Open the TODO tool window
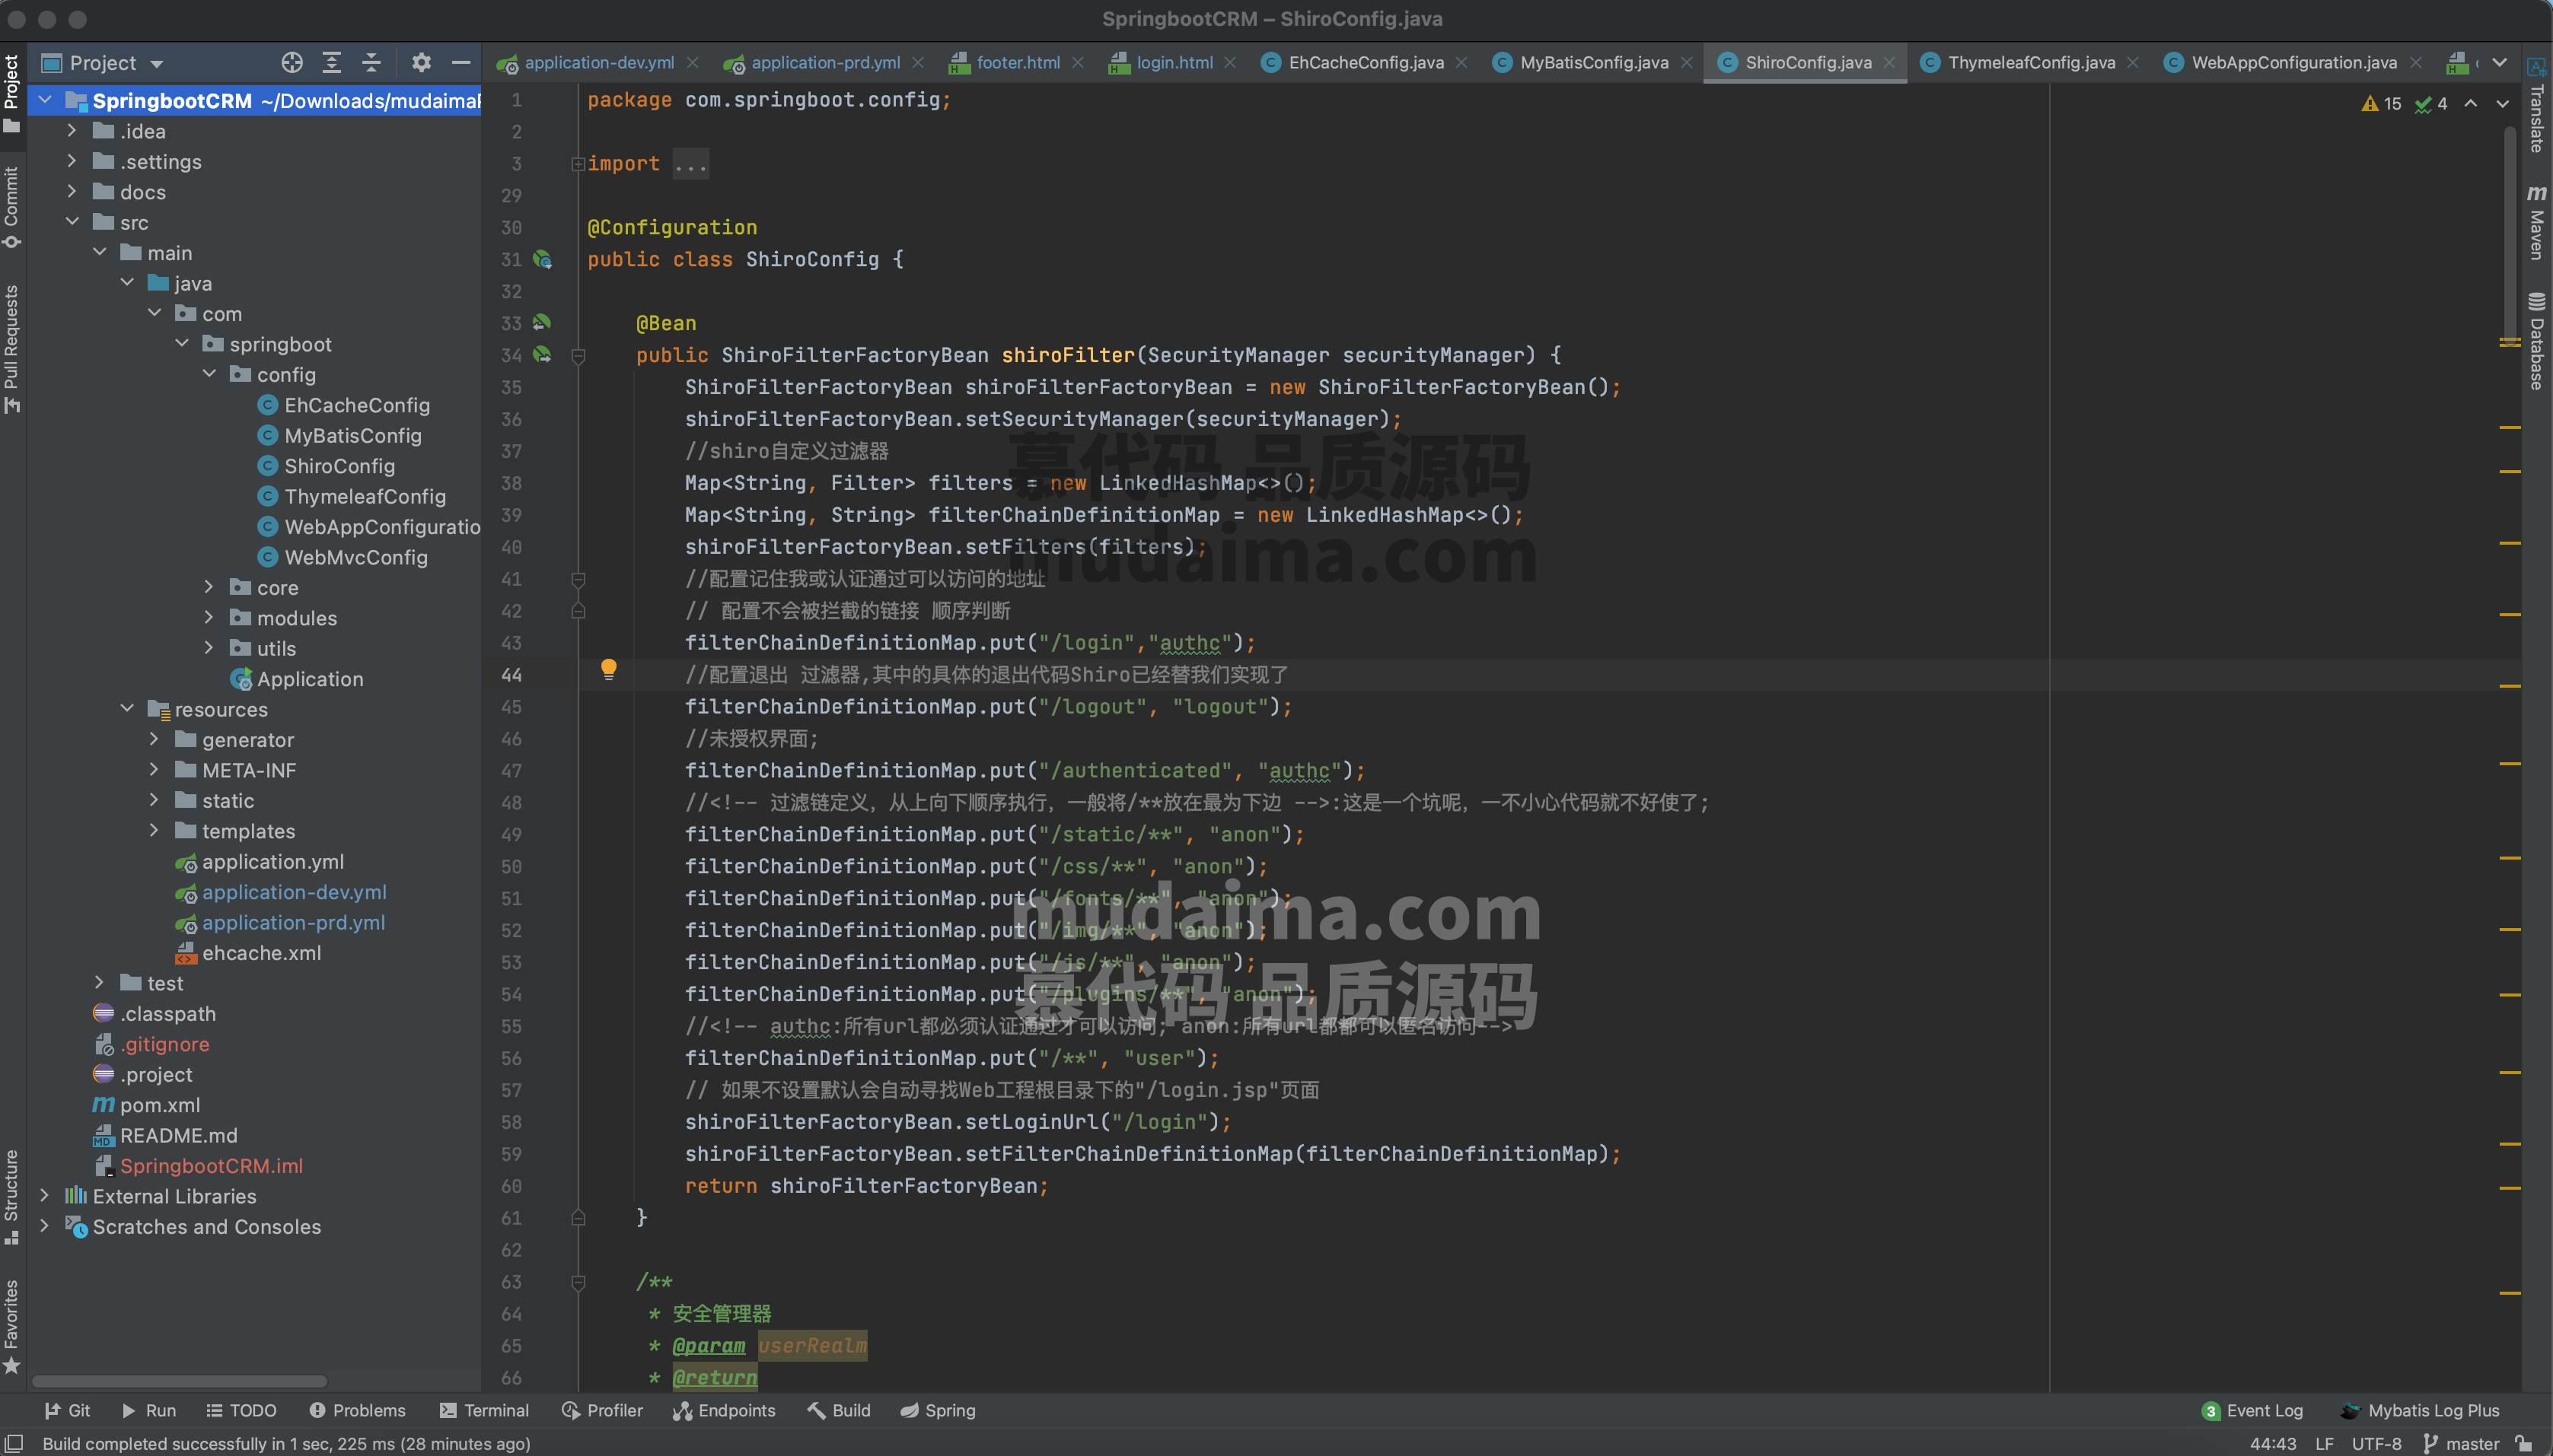The width and height of the screenshot is (2553, 1456). (240, 1410)
